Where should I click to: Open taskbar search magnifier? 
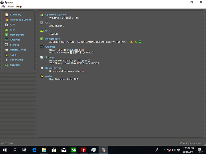pyautogui.click(x=15, y=150)
